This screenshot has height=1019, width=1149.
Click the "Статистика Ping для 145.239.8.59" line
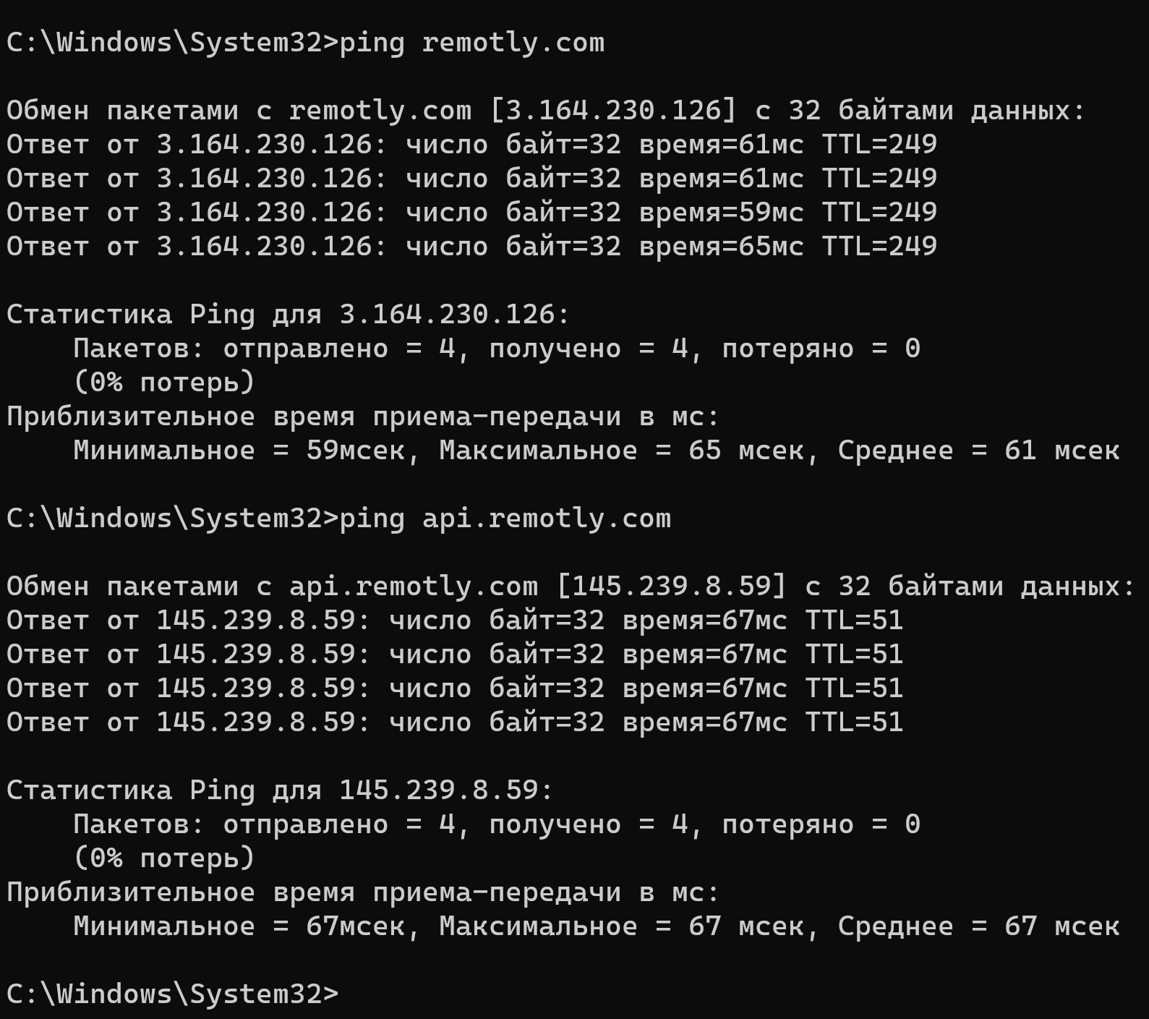(x=279, y=790)
